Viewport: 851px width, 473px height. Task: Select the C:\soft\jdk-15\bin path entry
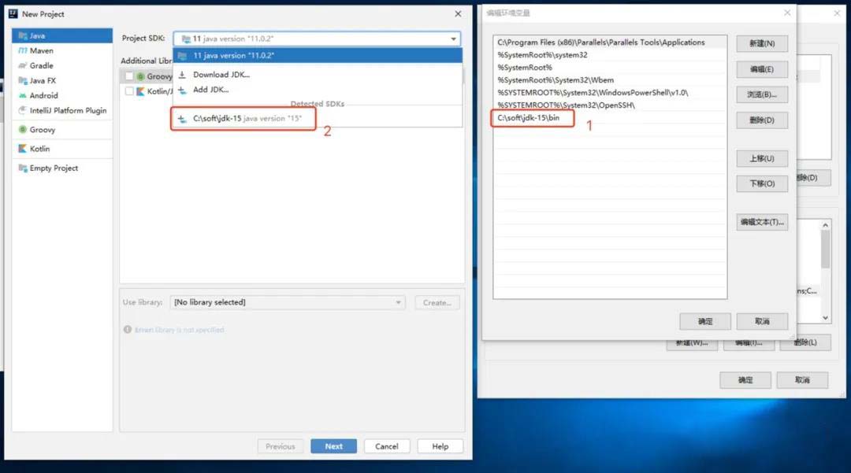tap(610, 117)
